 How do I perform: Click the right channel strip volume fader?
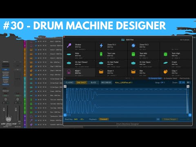tap(16, 109)
